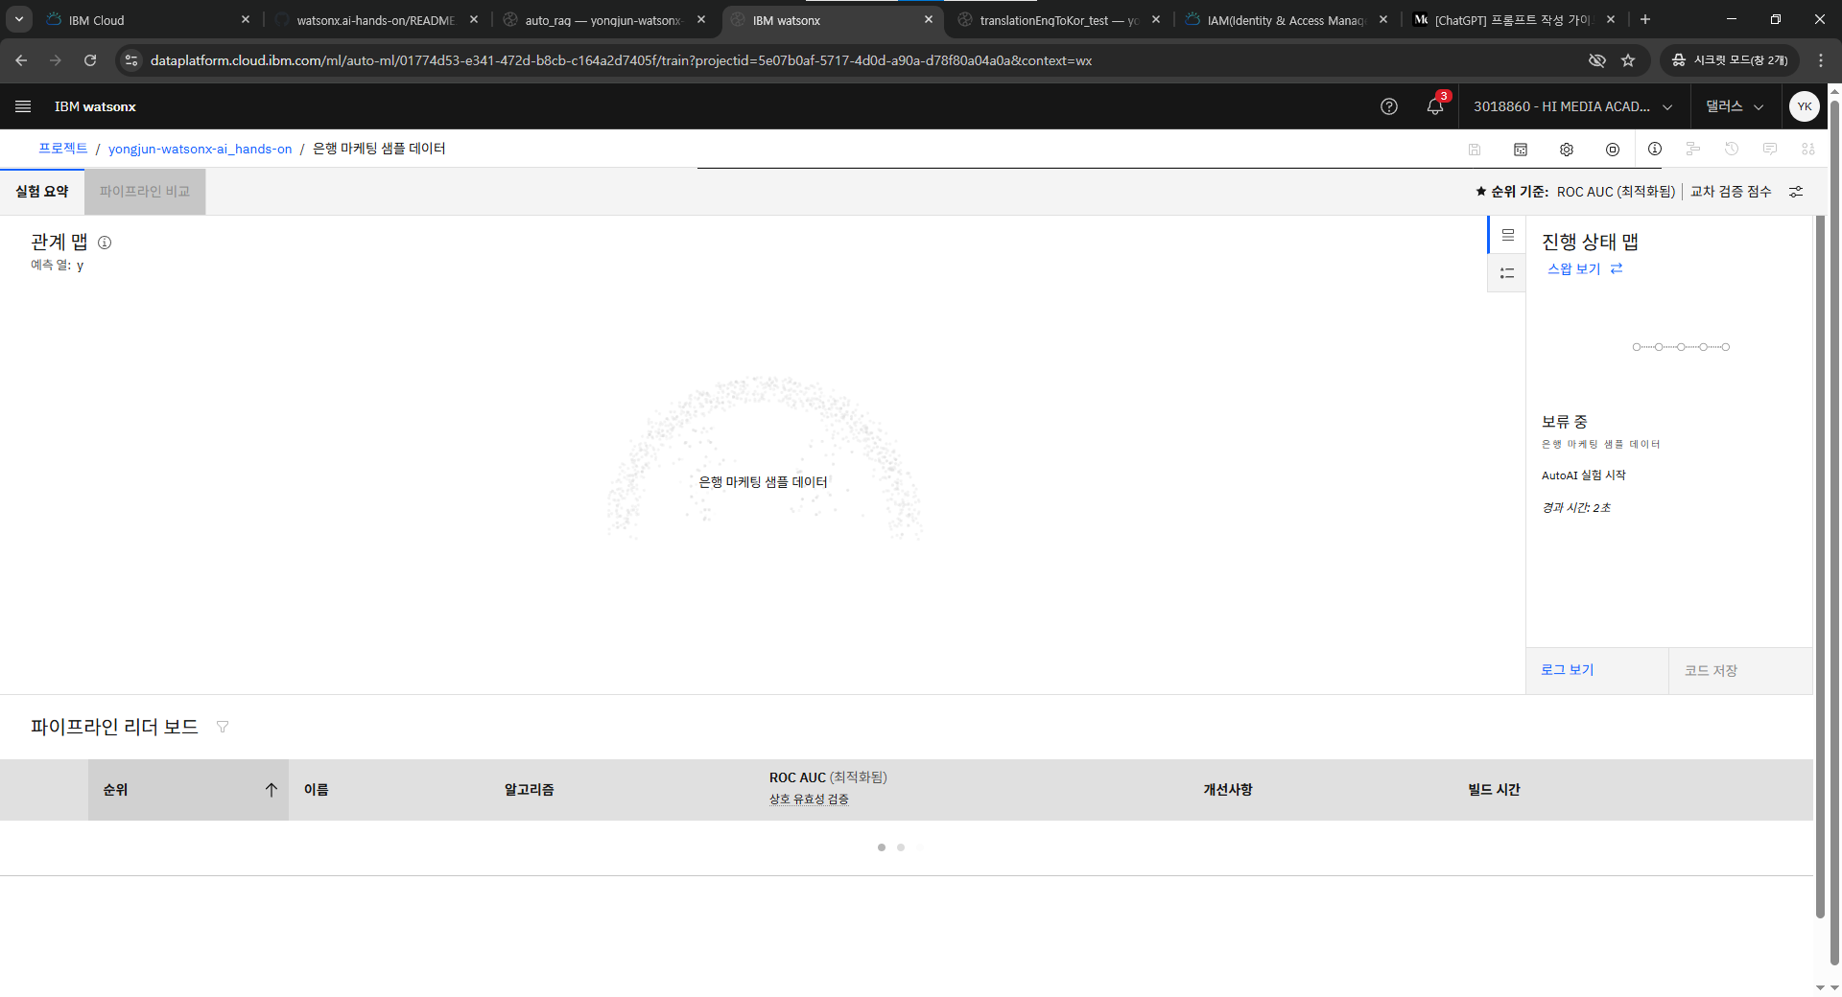Open the browser tab search dropdown
This screenshot has height=997, width=1842.
coord(19,19)
